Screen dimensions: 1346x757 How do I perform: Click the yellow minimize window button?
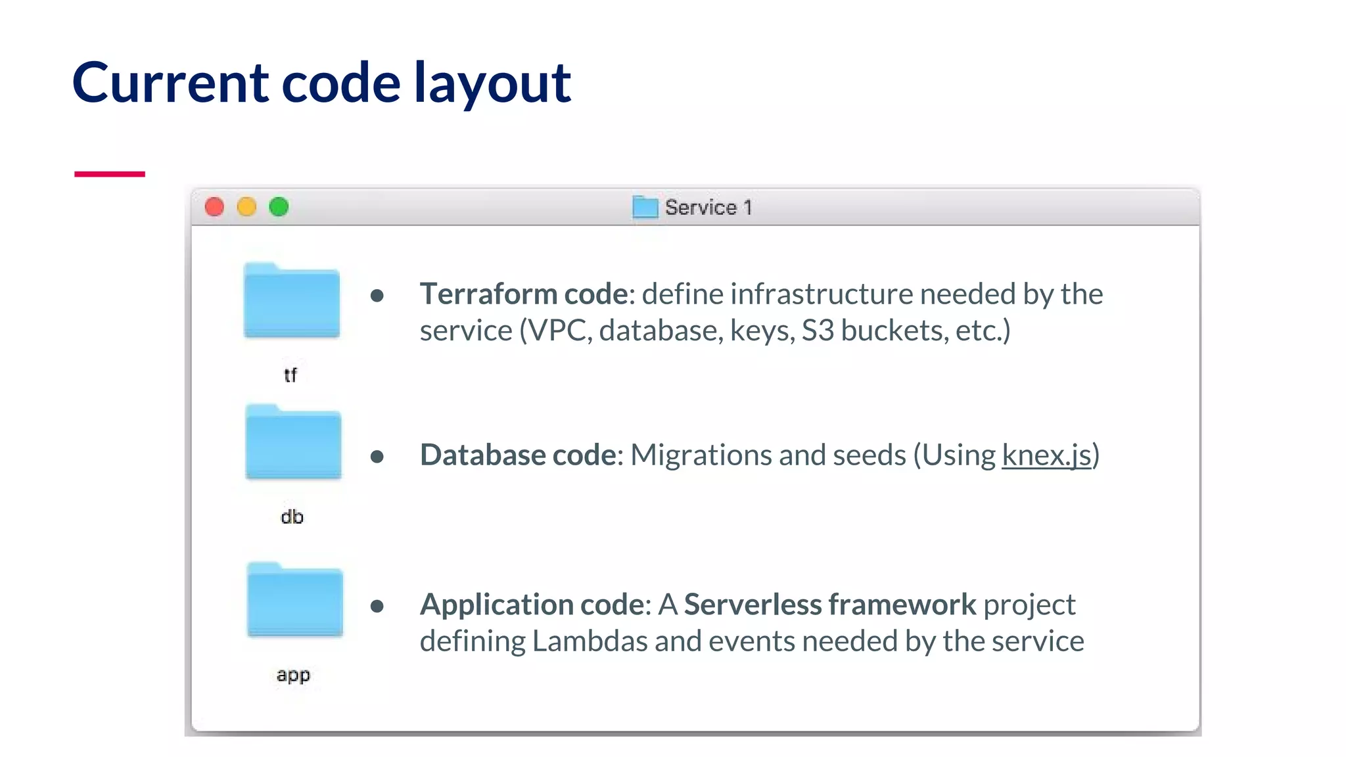246,207
